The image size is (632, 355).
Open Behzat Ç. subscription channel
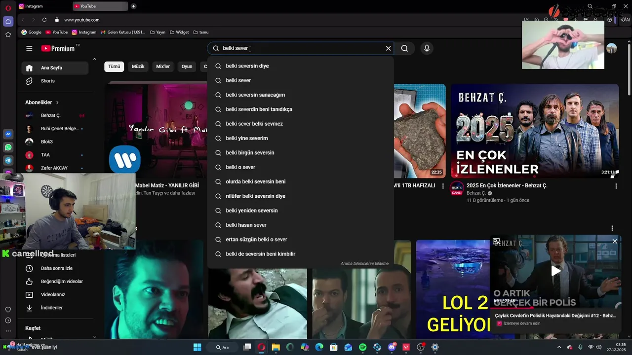point(55,115)
